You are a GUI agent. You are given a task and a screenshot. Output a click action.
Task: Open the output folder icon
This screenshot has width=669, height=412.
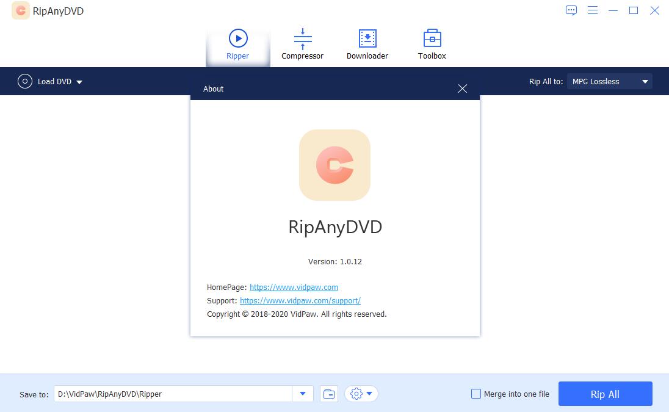pos(329,394)
